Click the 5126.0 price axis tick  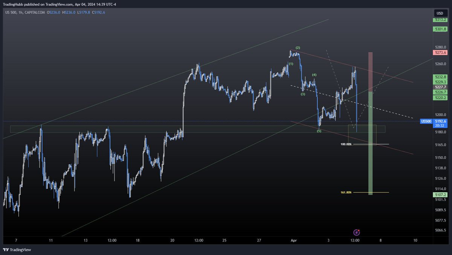[x=440, y=178]
